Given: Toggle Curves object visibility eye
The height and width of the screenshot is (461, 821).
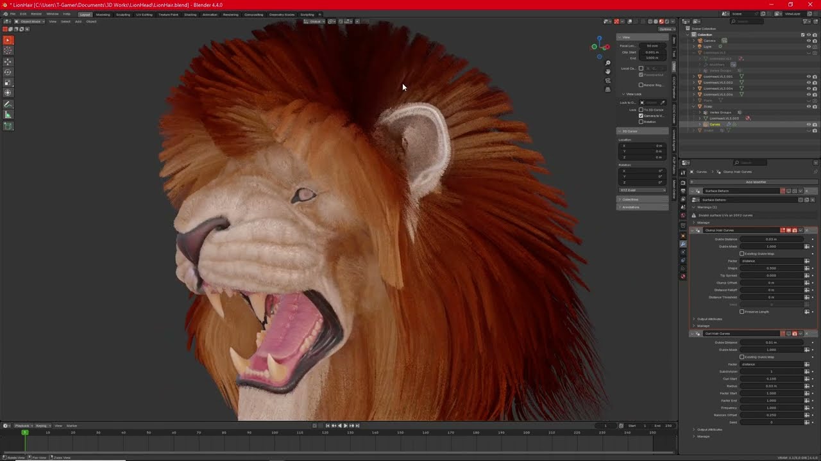Looking at the screenshot, I should [809, 124].
